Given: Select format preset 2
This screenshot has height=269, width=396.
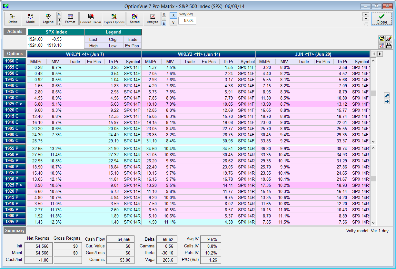Looking at the screenshot, I should 59,20.
